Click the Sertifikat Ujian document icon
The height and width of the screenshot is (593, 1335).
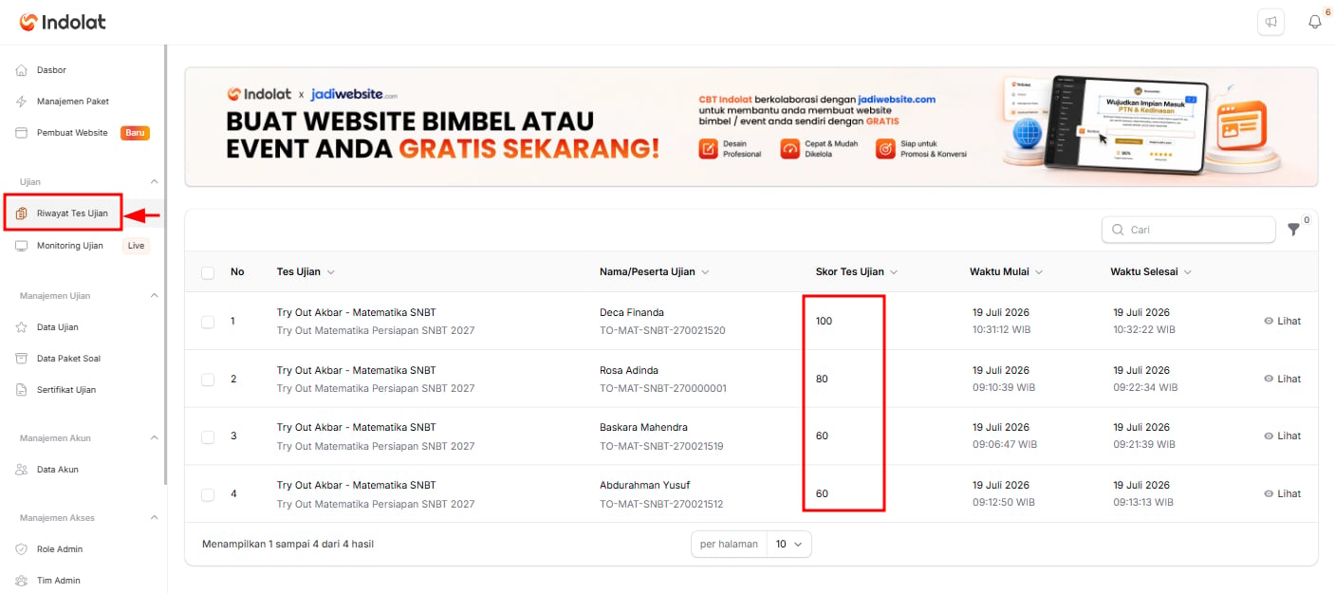click(22, 390)
